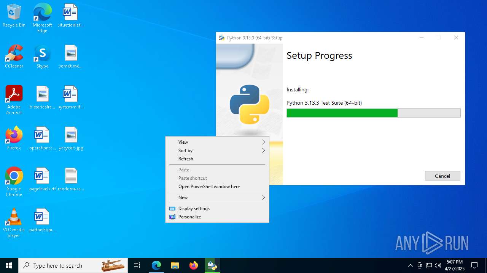Click the Python icon in Setup title bar

tap(222, 38)
